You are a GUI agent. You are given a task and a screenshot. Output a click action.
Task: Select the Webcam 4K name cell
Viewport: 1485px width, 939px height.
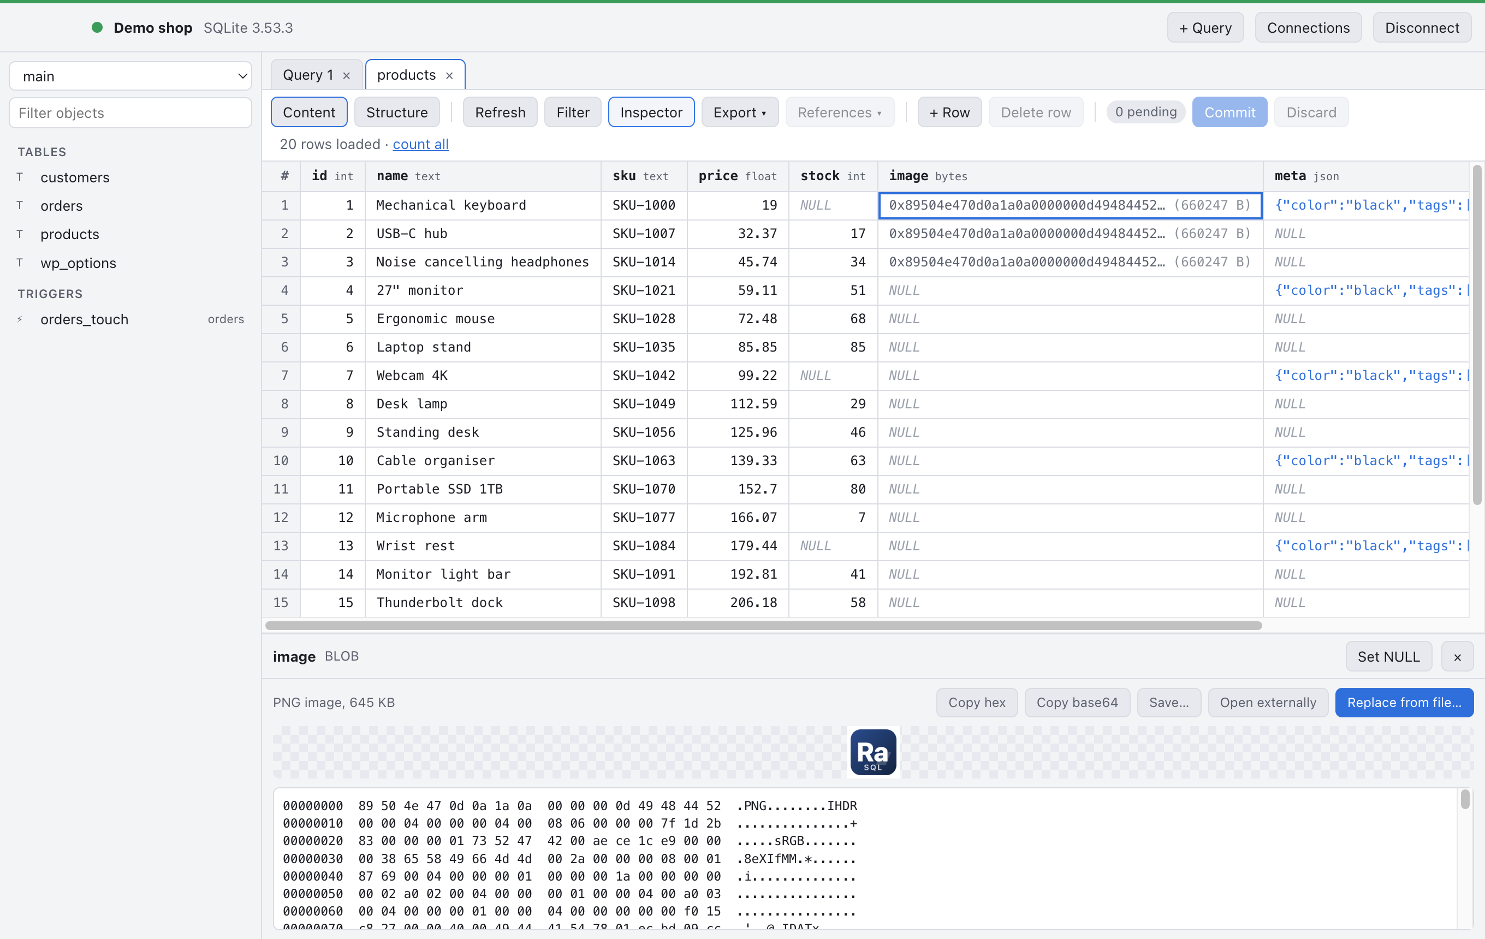483,376
